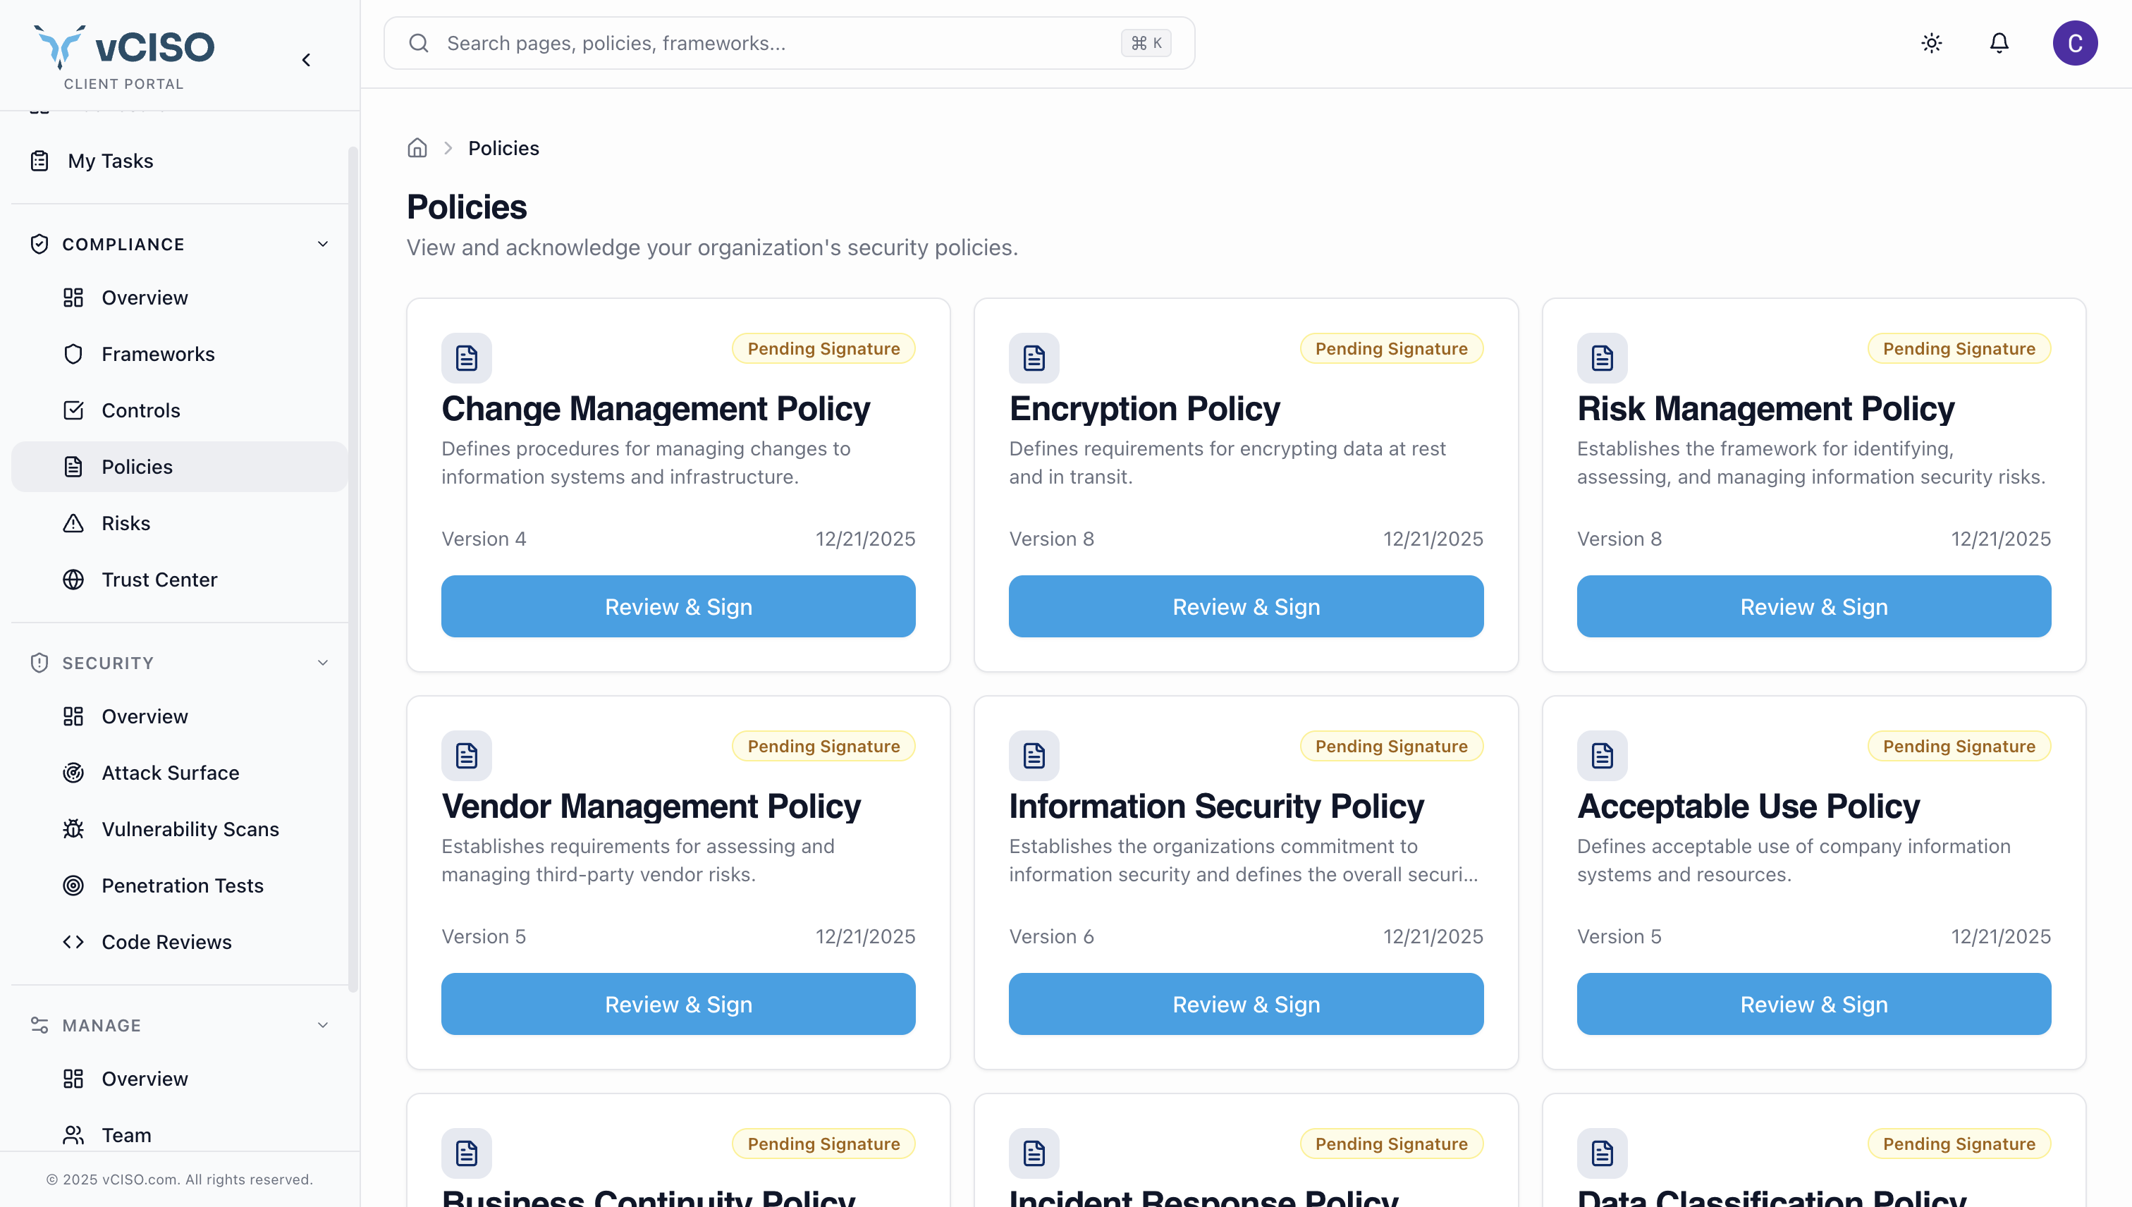
Task: Click the Information Security Policy document icon
Action: click(1034, 755)
